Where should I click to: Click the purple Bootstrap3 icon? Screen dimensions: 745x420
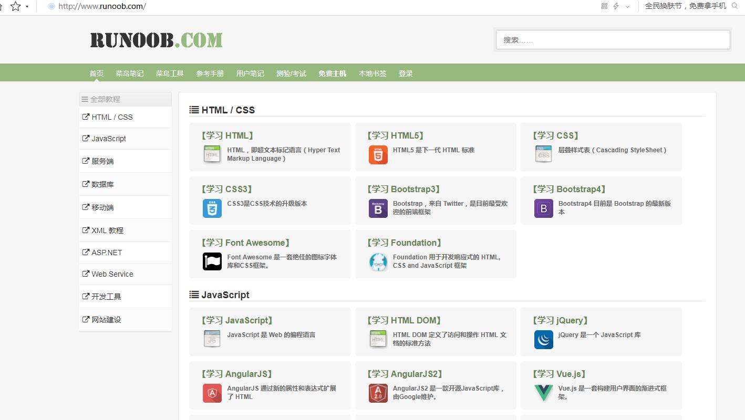[x=378, y=208]
